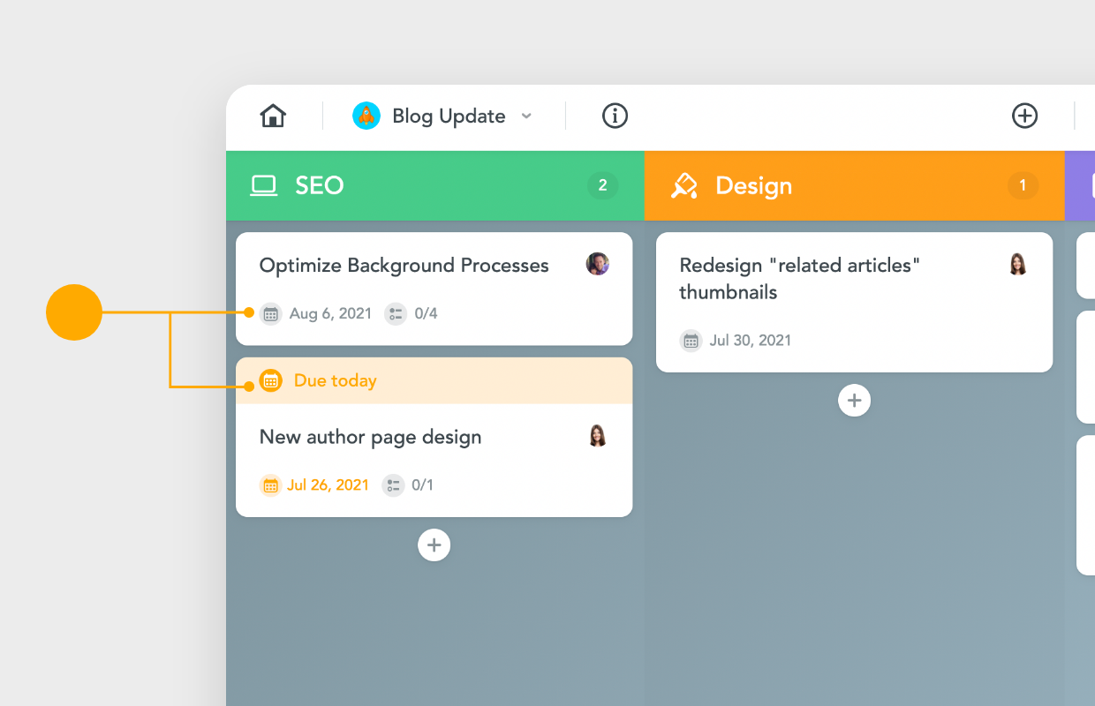Open the Blog Update project dropdown arrow
Screen dimensions: 1095x706
[x=526, y=116]
